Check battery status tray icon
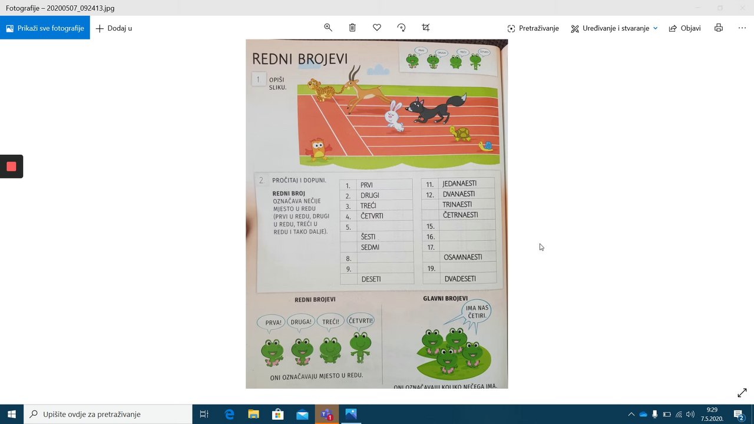Viewport: 754px width, 424px height. [x=667, y=414]
